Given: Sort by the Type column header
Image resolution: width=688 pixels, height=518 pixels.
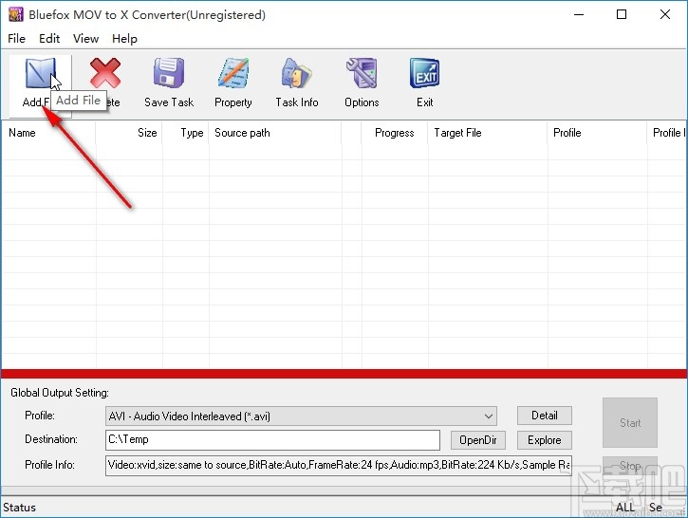Looking at the screenshot, I should pos(186,133).
